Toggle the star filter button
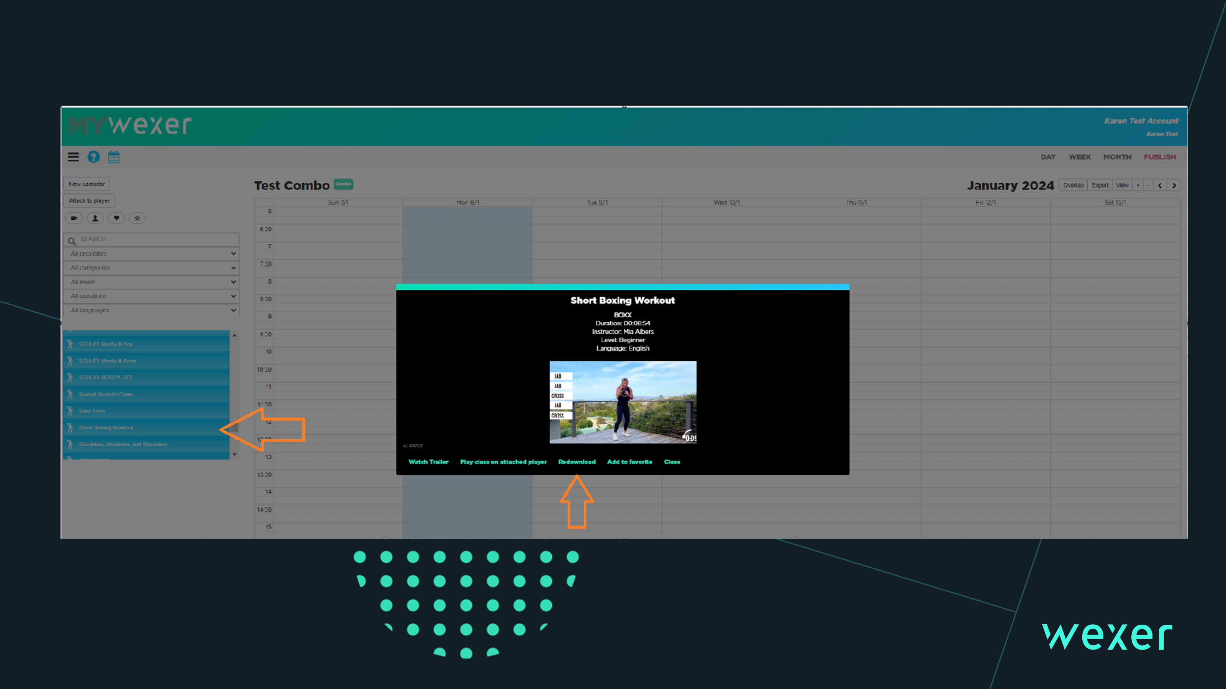Image resolution: width=1226 pixels, height=689 pixels. pyautogui.click(x=137, y=218)
